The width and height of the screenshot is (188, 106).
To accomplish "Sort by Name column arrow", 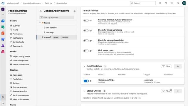I will pos(104,75).
